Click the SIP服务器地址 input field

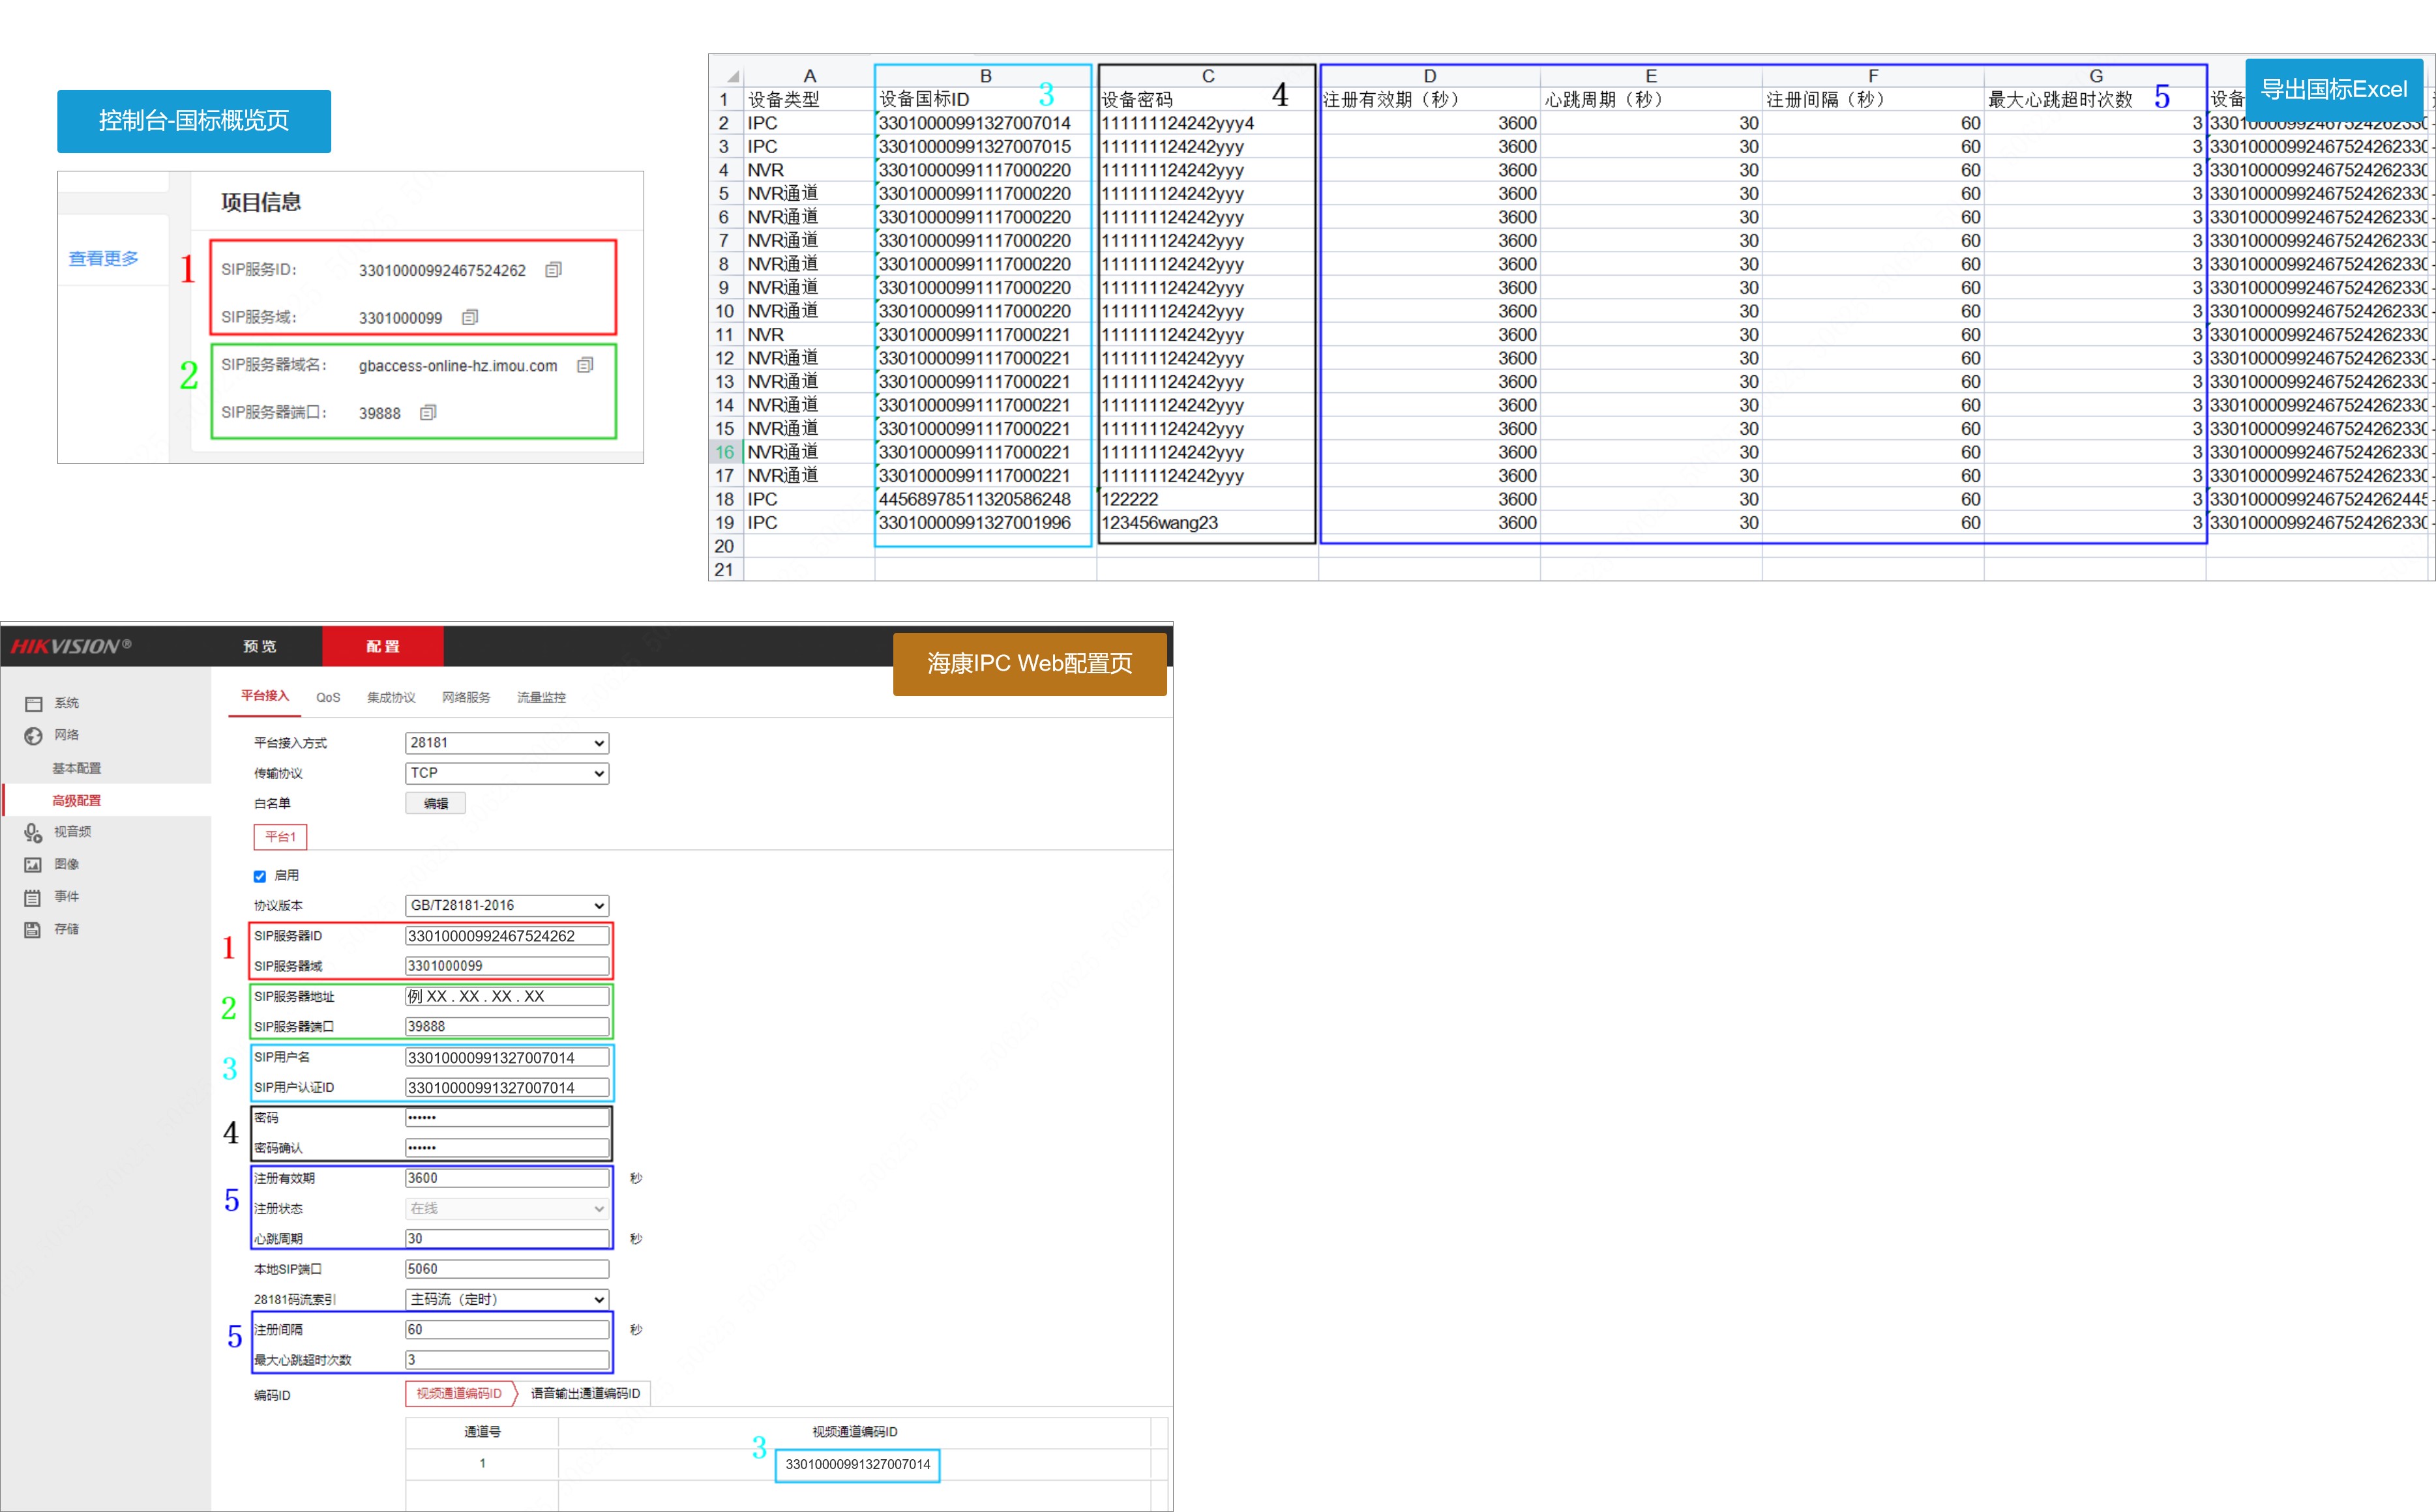[506, 996]
